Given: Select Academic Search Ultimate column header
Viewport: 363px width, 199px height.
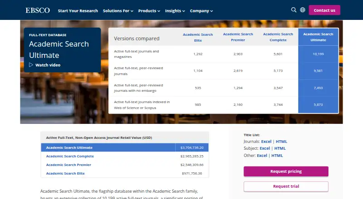Looking at the screenshot, I should (318, 37).
